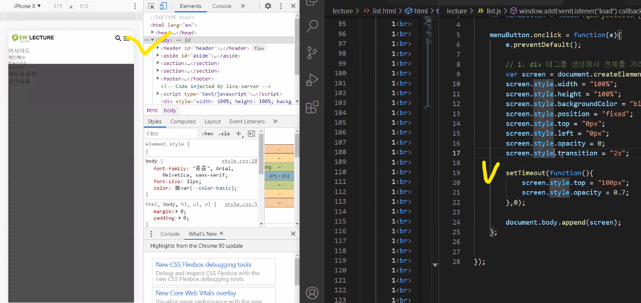Open the style.css:5 source link
Image resolution: width=641 pixels, height=303 pixels.
pos(241,204)
